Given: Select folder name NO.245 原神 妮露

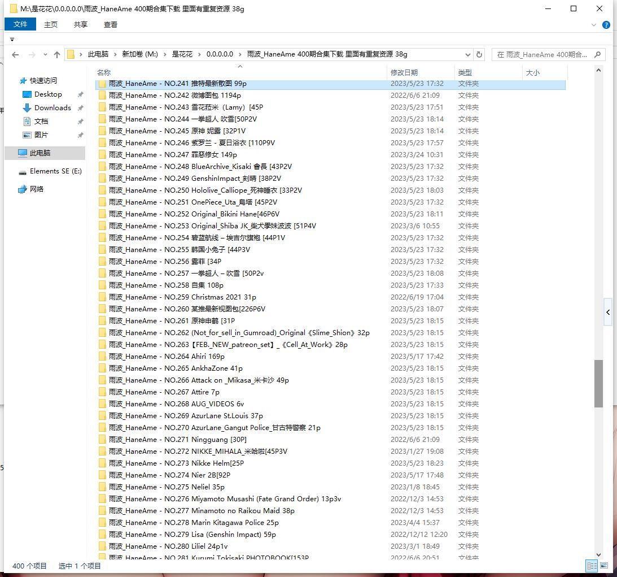Looking at the screenshot, I should [x=177, y=131].
